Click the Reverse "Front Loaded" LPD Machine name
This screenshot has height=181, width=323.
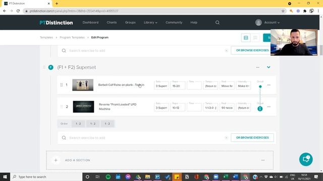[118, 107]
